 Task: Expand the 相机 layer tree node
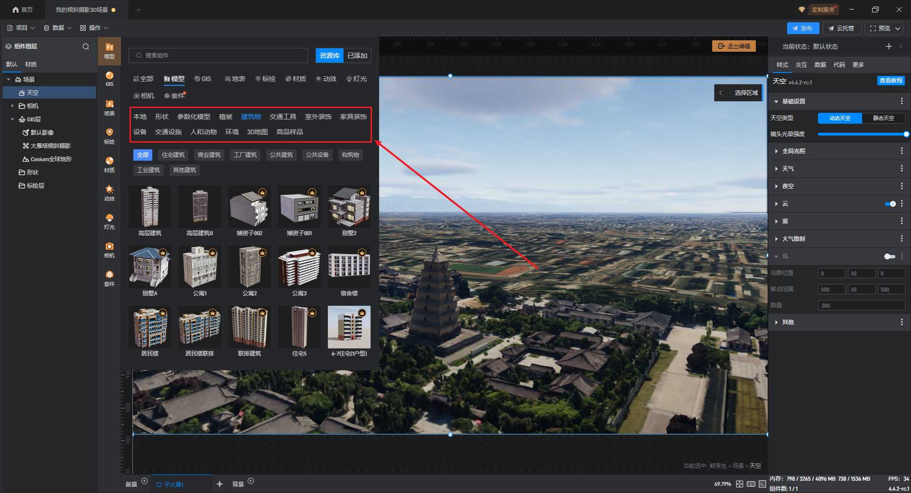click(12, 106)
